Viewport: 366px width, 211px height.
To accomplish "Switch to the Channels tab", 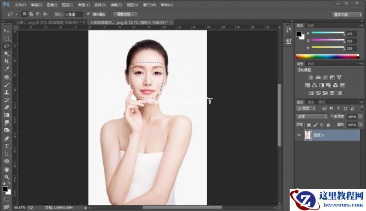I will [x=311, y=102].
